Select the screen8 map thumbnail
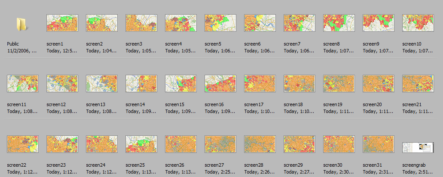 click(339, 23)
